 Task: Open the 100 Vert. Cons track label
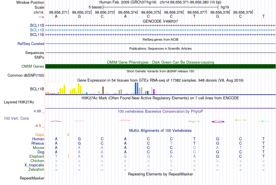[x=16, y=118]
